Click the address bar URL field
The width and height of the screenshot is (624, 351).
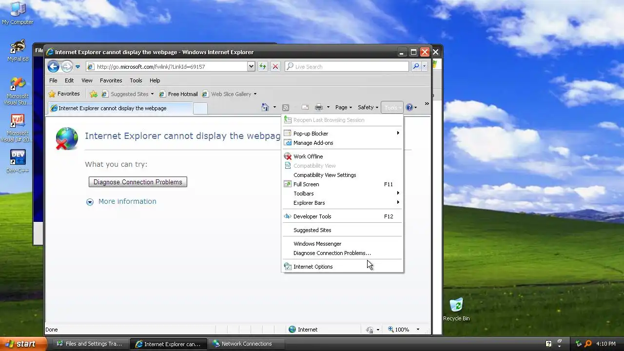[167, 66]
